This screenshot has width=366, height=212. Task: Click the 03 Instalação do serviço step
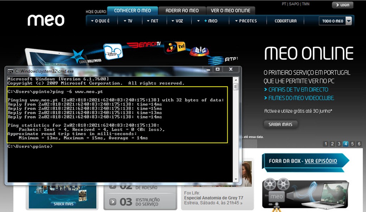[140, 202]
